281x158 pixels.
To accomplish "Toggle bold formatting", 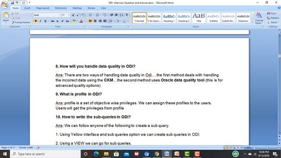I will (36, 21).
